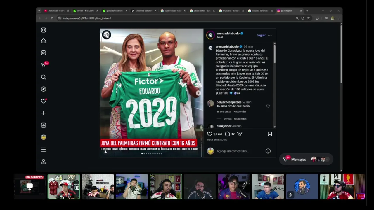Switch to 'Stream - Kick Dash' tab

[x=85, y=11]
